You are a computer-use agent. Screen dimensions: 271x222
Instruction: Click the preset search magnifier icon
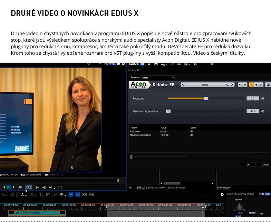(x=227, y=85)
